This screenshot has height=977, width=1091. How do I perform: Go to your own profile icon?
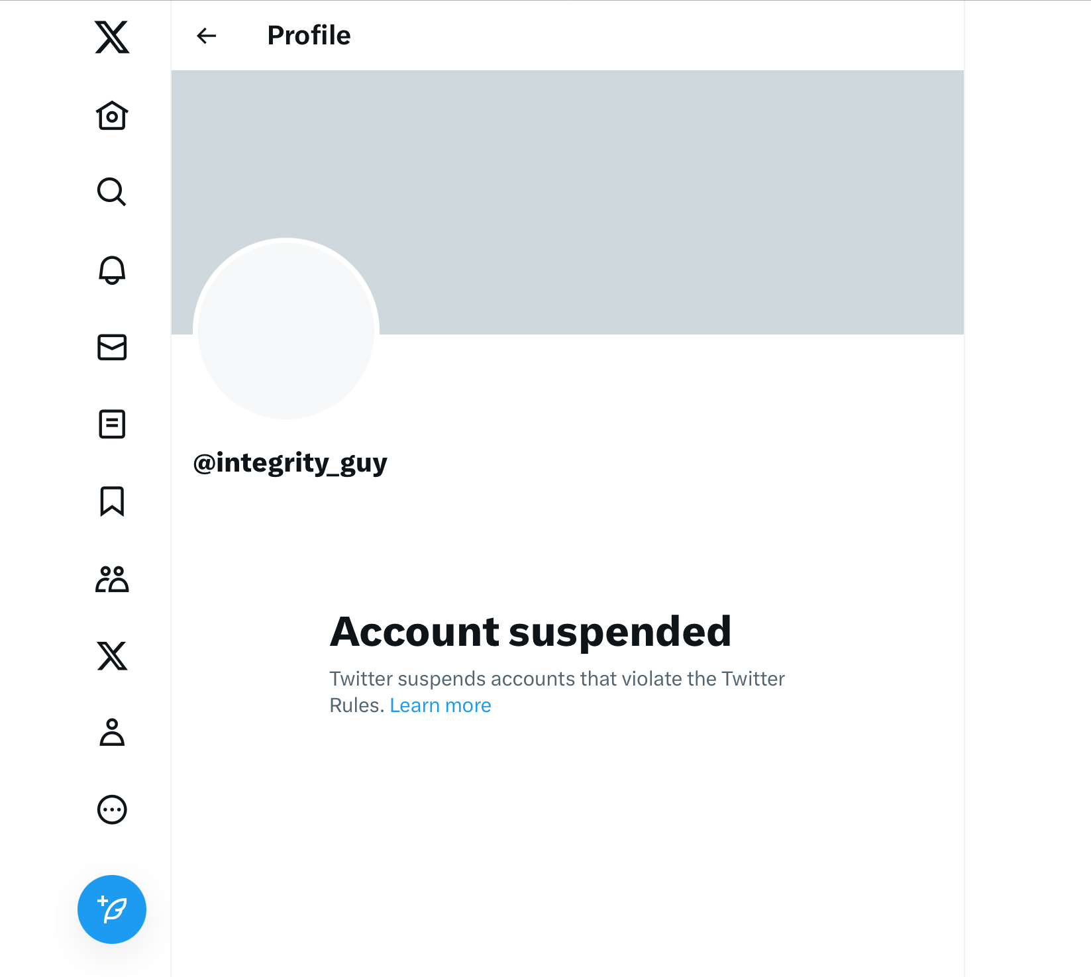click(x=112, y=733)
